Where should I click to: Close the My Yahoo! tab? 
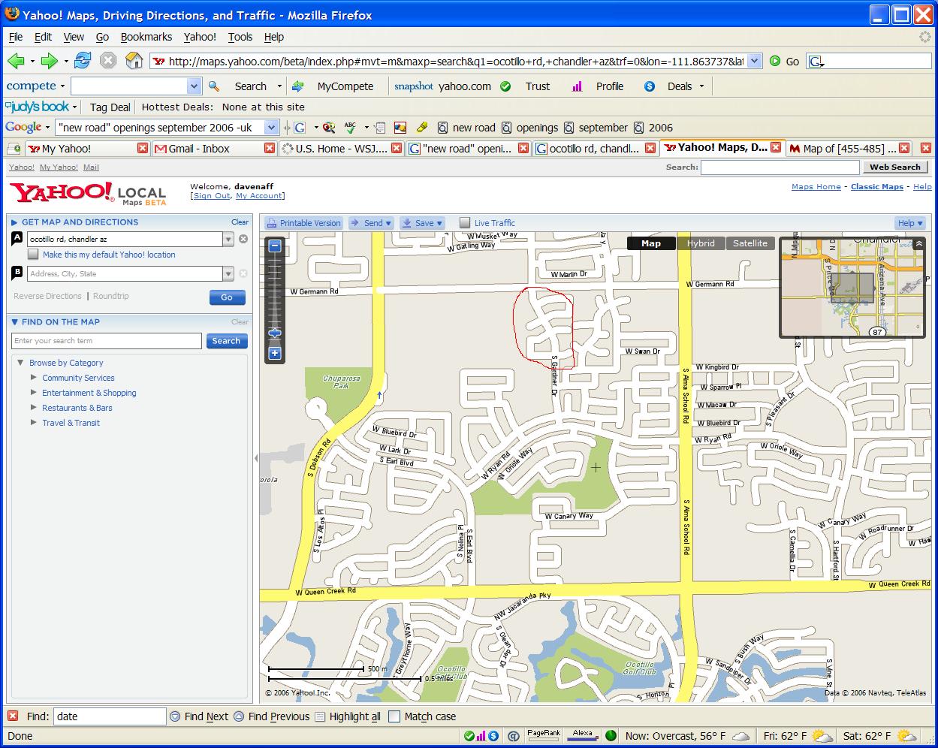tap(143, 149)
